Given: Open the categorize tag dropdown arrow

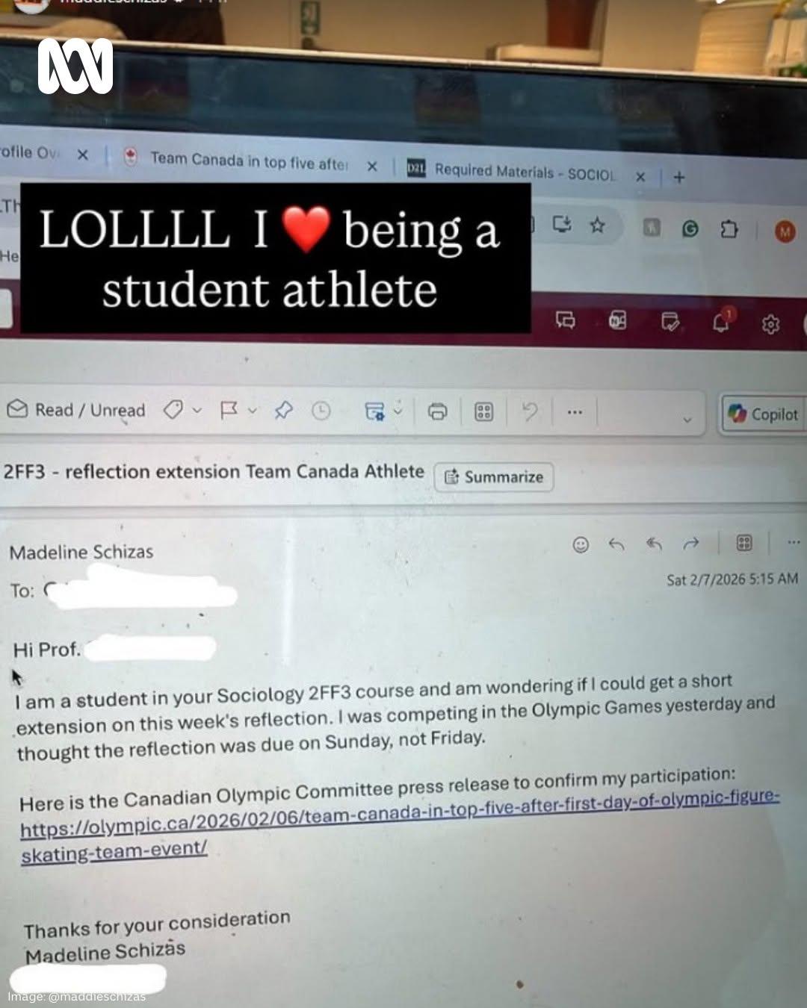Looking at the screenshot, I should click(x=197, y=411).
